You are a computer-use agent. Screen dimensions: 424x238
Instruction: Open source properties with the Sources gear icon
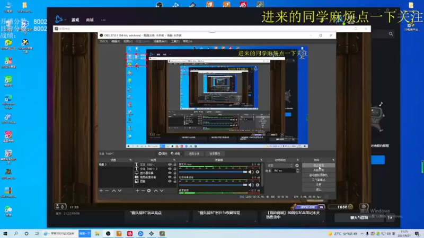point(149,191)
